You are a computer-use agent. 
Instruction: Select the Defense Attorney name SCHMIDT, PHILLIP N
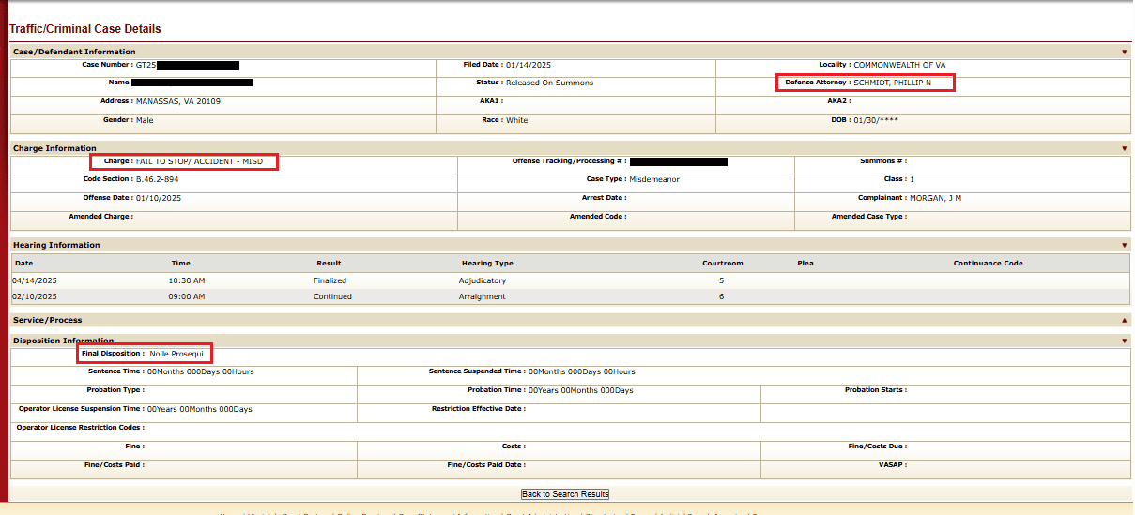click(x=892, y=83)
